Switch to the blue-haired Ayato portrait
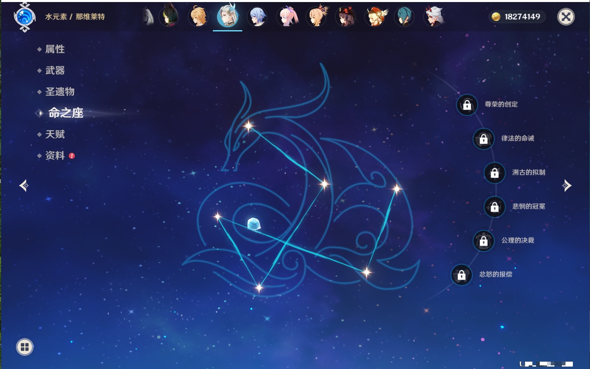The height and width of the screenshot is (369, 590). tap(257, 17)
